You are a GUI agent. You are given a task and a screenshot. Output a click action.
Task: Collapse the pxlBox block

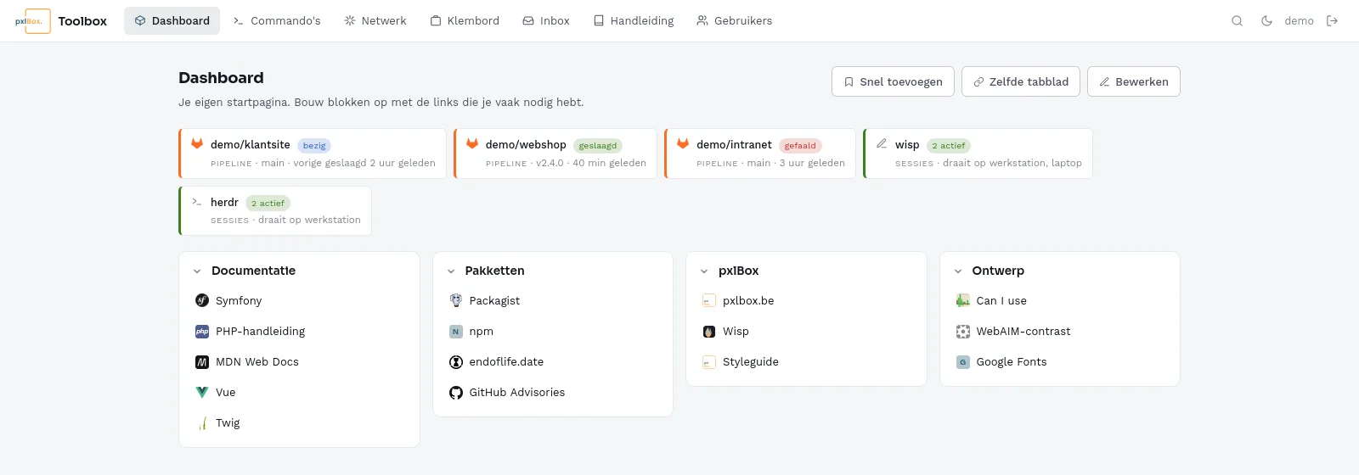coord(704,271)
